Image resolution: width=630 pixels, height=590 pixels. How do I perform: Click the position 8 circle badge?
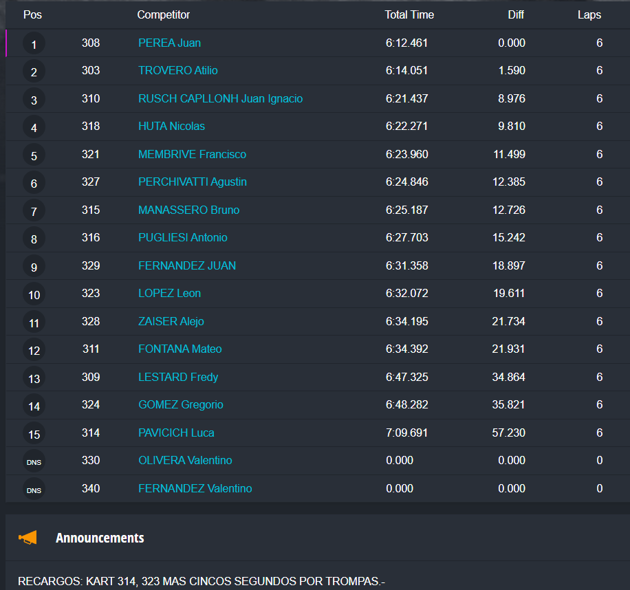(x=34, y=239)
